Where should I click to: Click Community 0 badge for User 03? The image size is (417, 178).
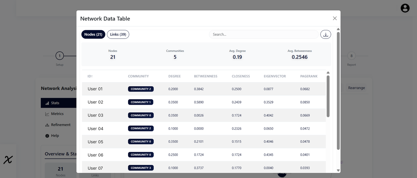point(141,115)
